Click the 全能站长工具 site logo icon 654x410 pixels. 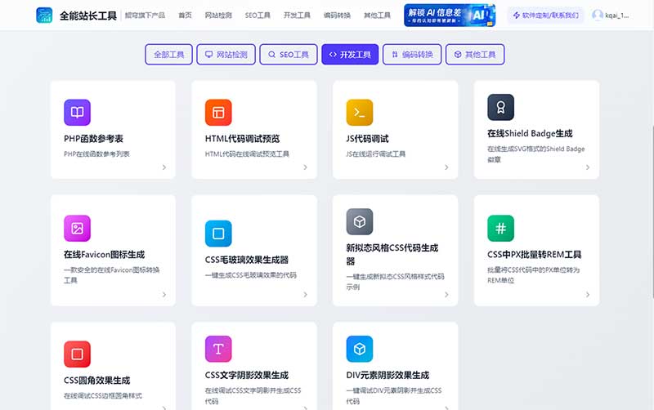44,16
